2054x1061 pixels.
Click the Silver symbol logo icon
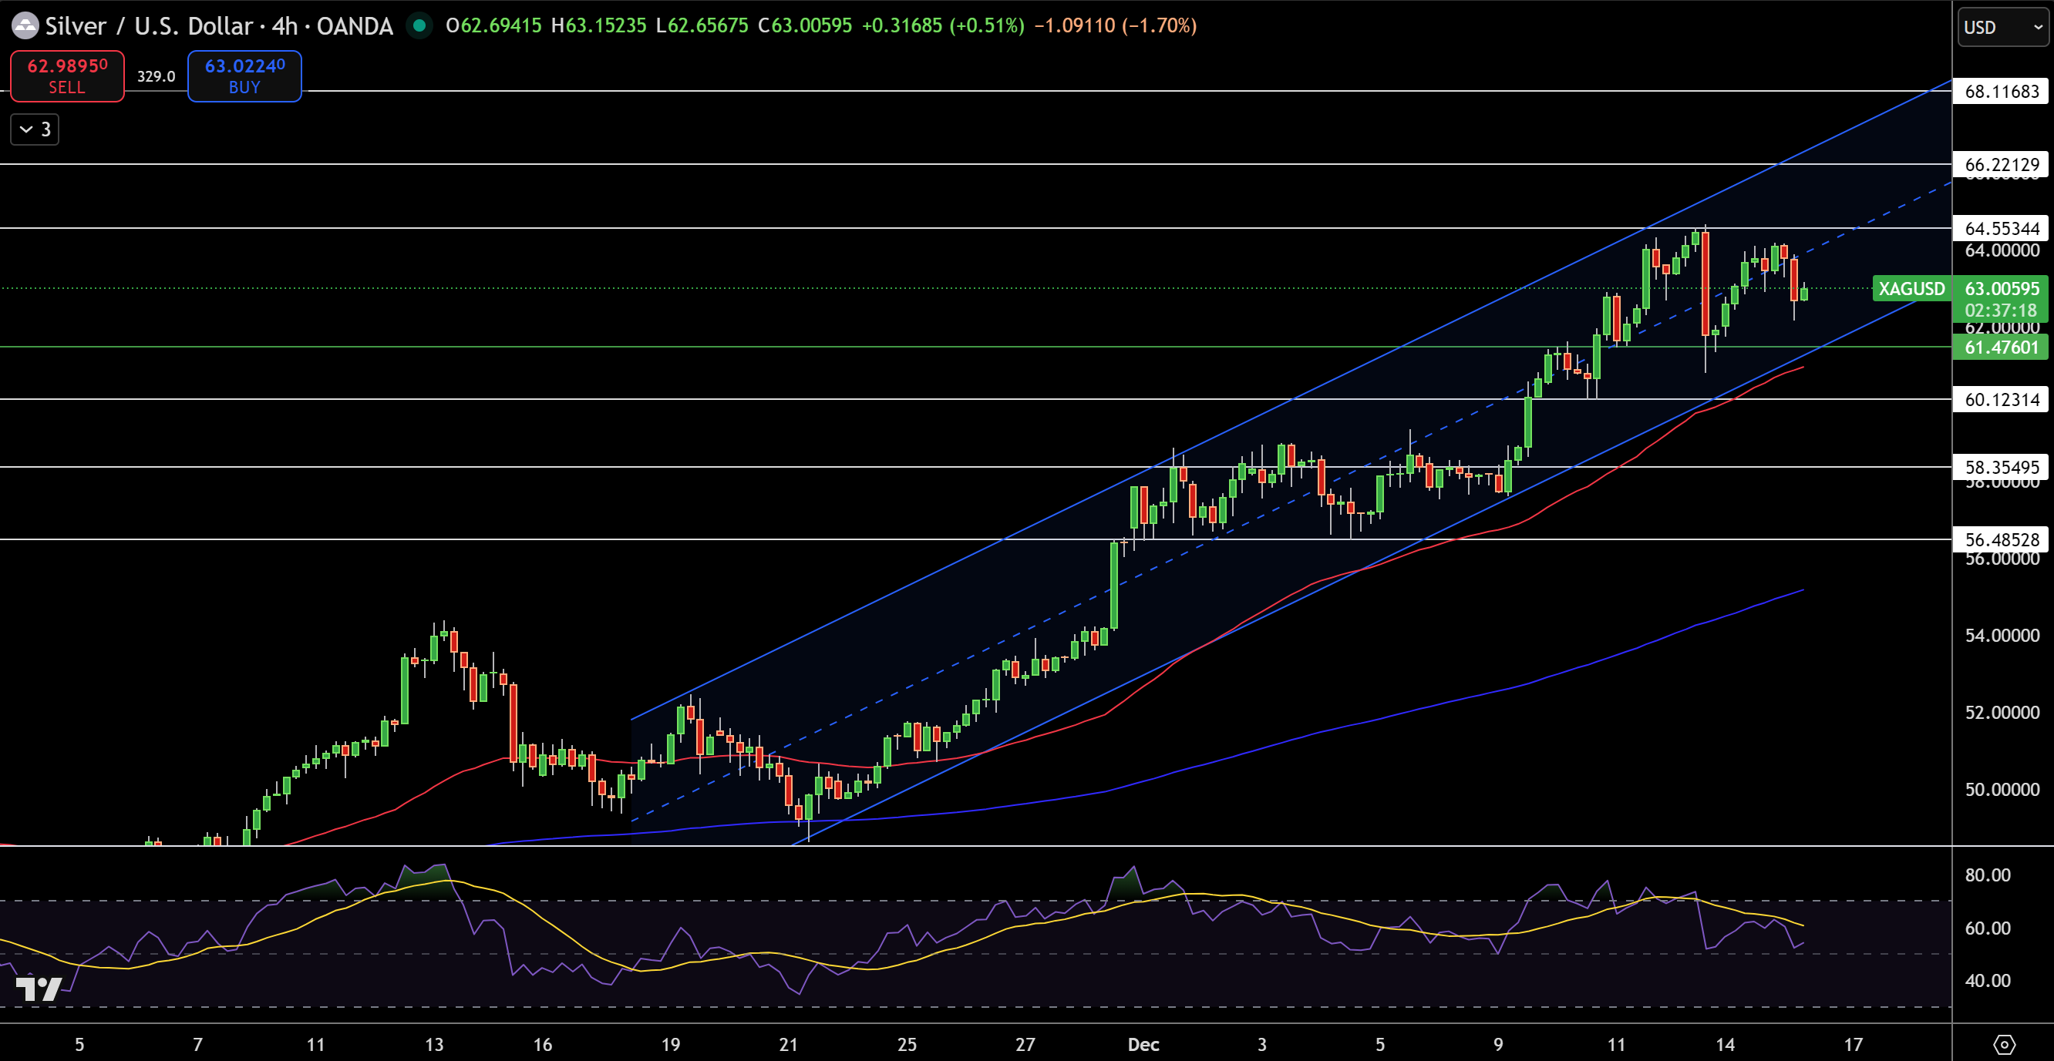[x=25, y=25]
